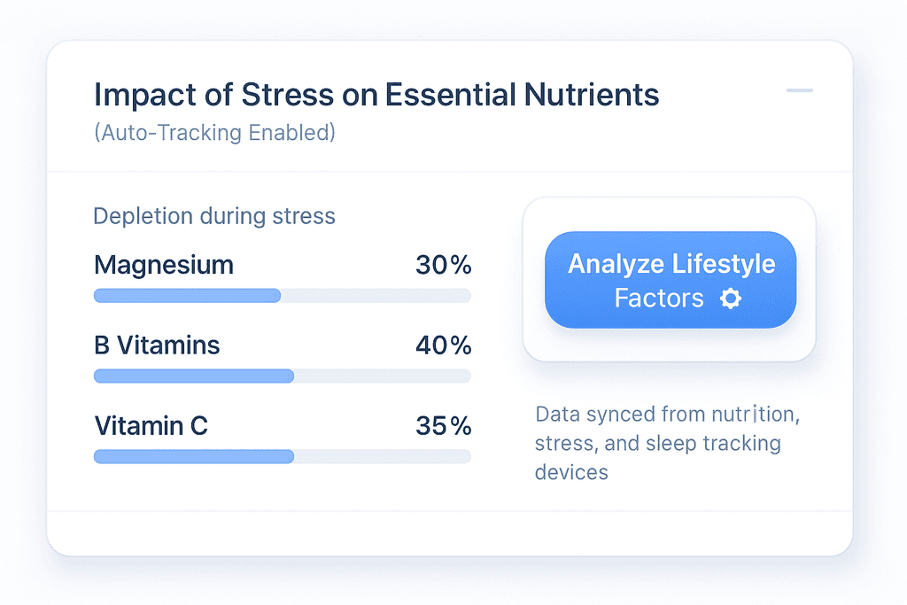
Task: Select the Depletion during stress heading
Action: click(x=213, y=215)
